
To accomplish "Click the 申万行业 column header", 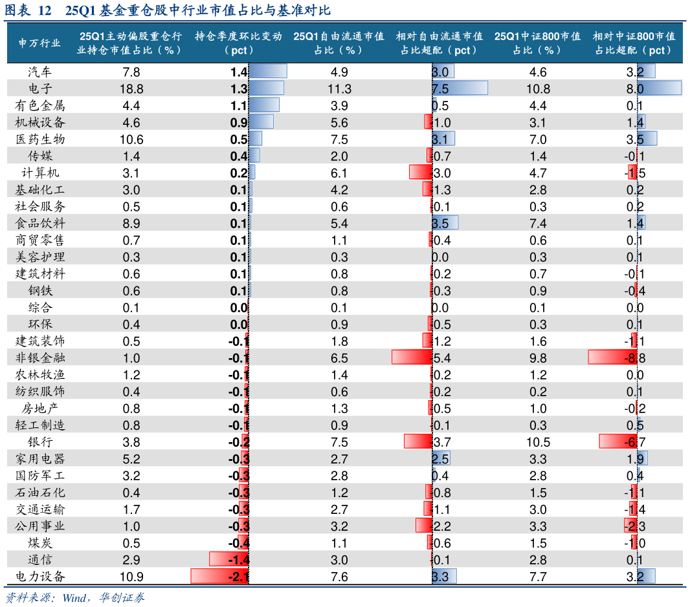I will coord(40,43).
